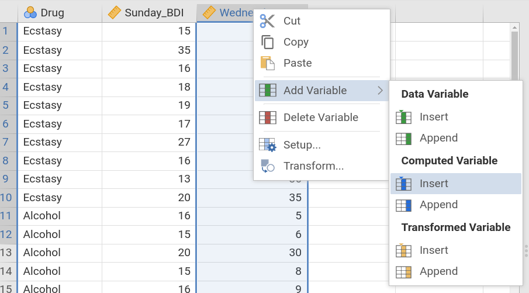529x293 pixels.
Task: Click the Computed Variable Insert icon
Action: point(403,184)
